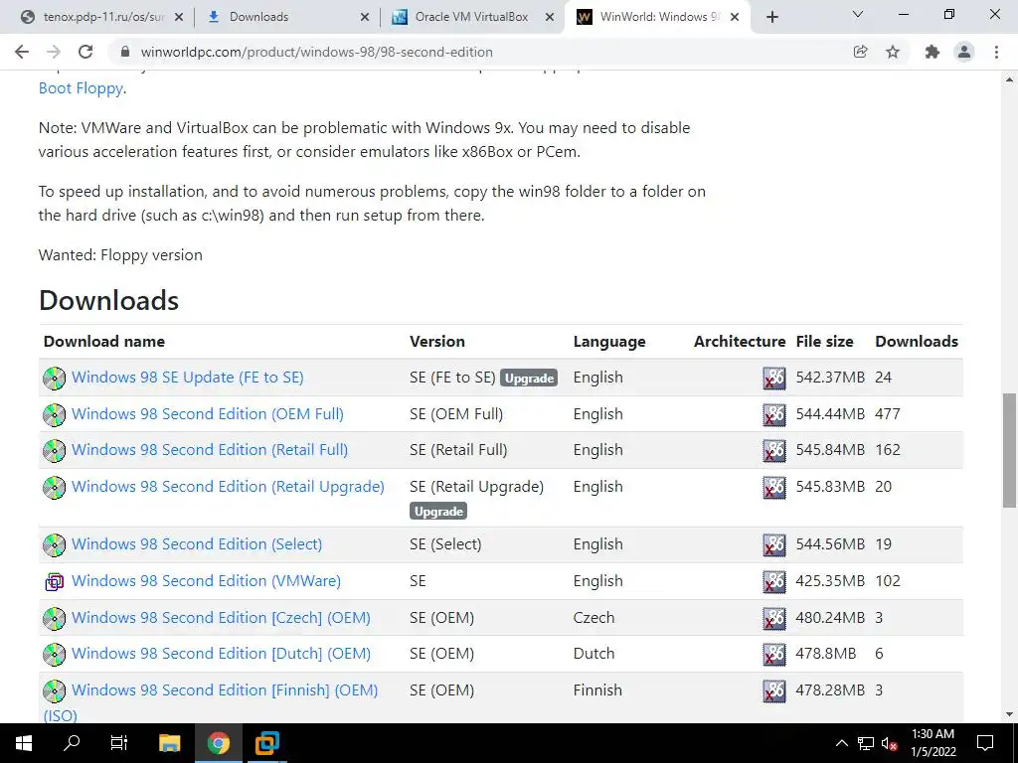Open the share page icon in address bar

click(x=860, y=52)
